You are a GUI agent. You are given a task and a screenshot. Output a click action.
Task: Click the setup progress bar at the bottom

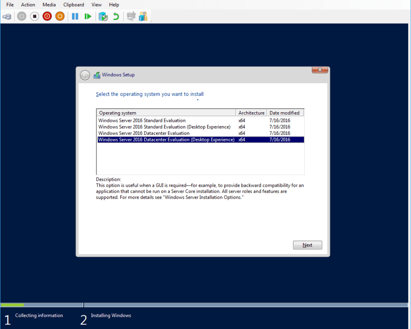204,305
